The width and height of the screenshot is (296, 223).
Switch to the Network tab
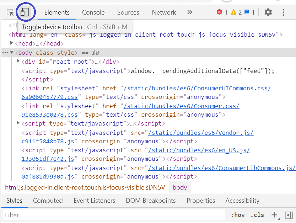pyautogui.click(x=164, y=12)
